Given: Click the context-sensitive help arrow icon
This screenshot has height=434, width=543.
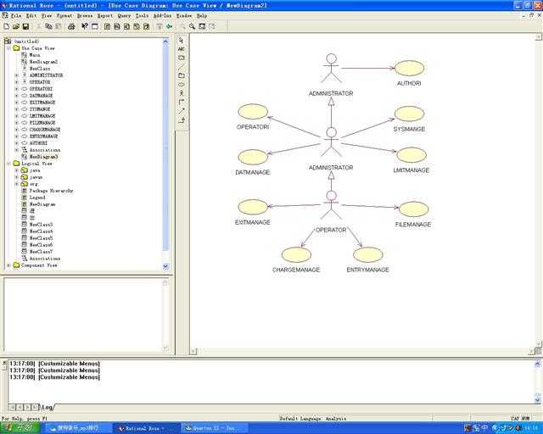Looking at the screenshot, I should pos(85,26).
